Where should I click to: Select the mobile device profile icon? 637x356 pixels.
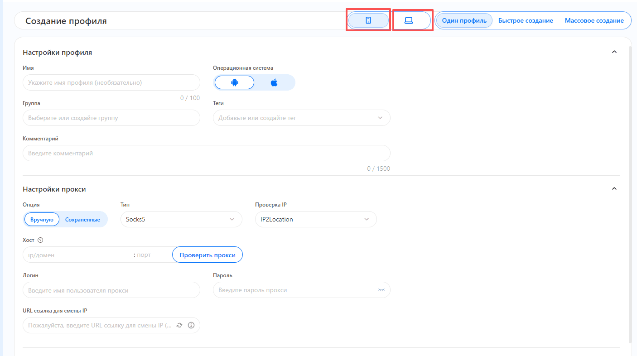tap(368, 20)
